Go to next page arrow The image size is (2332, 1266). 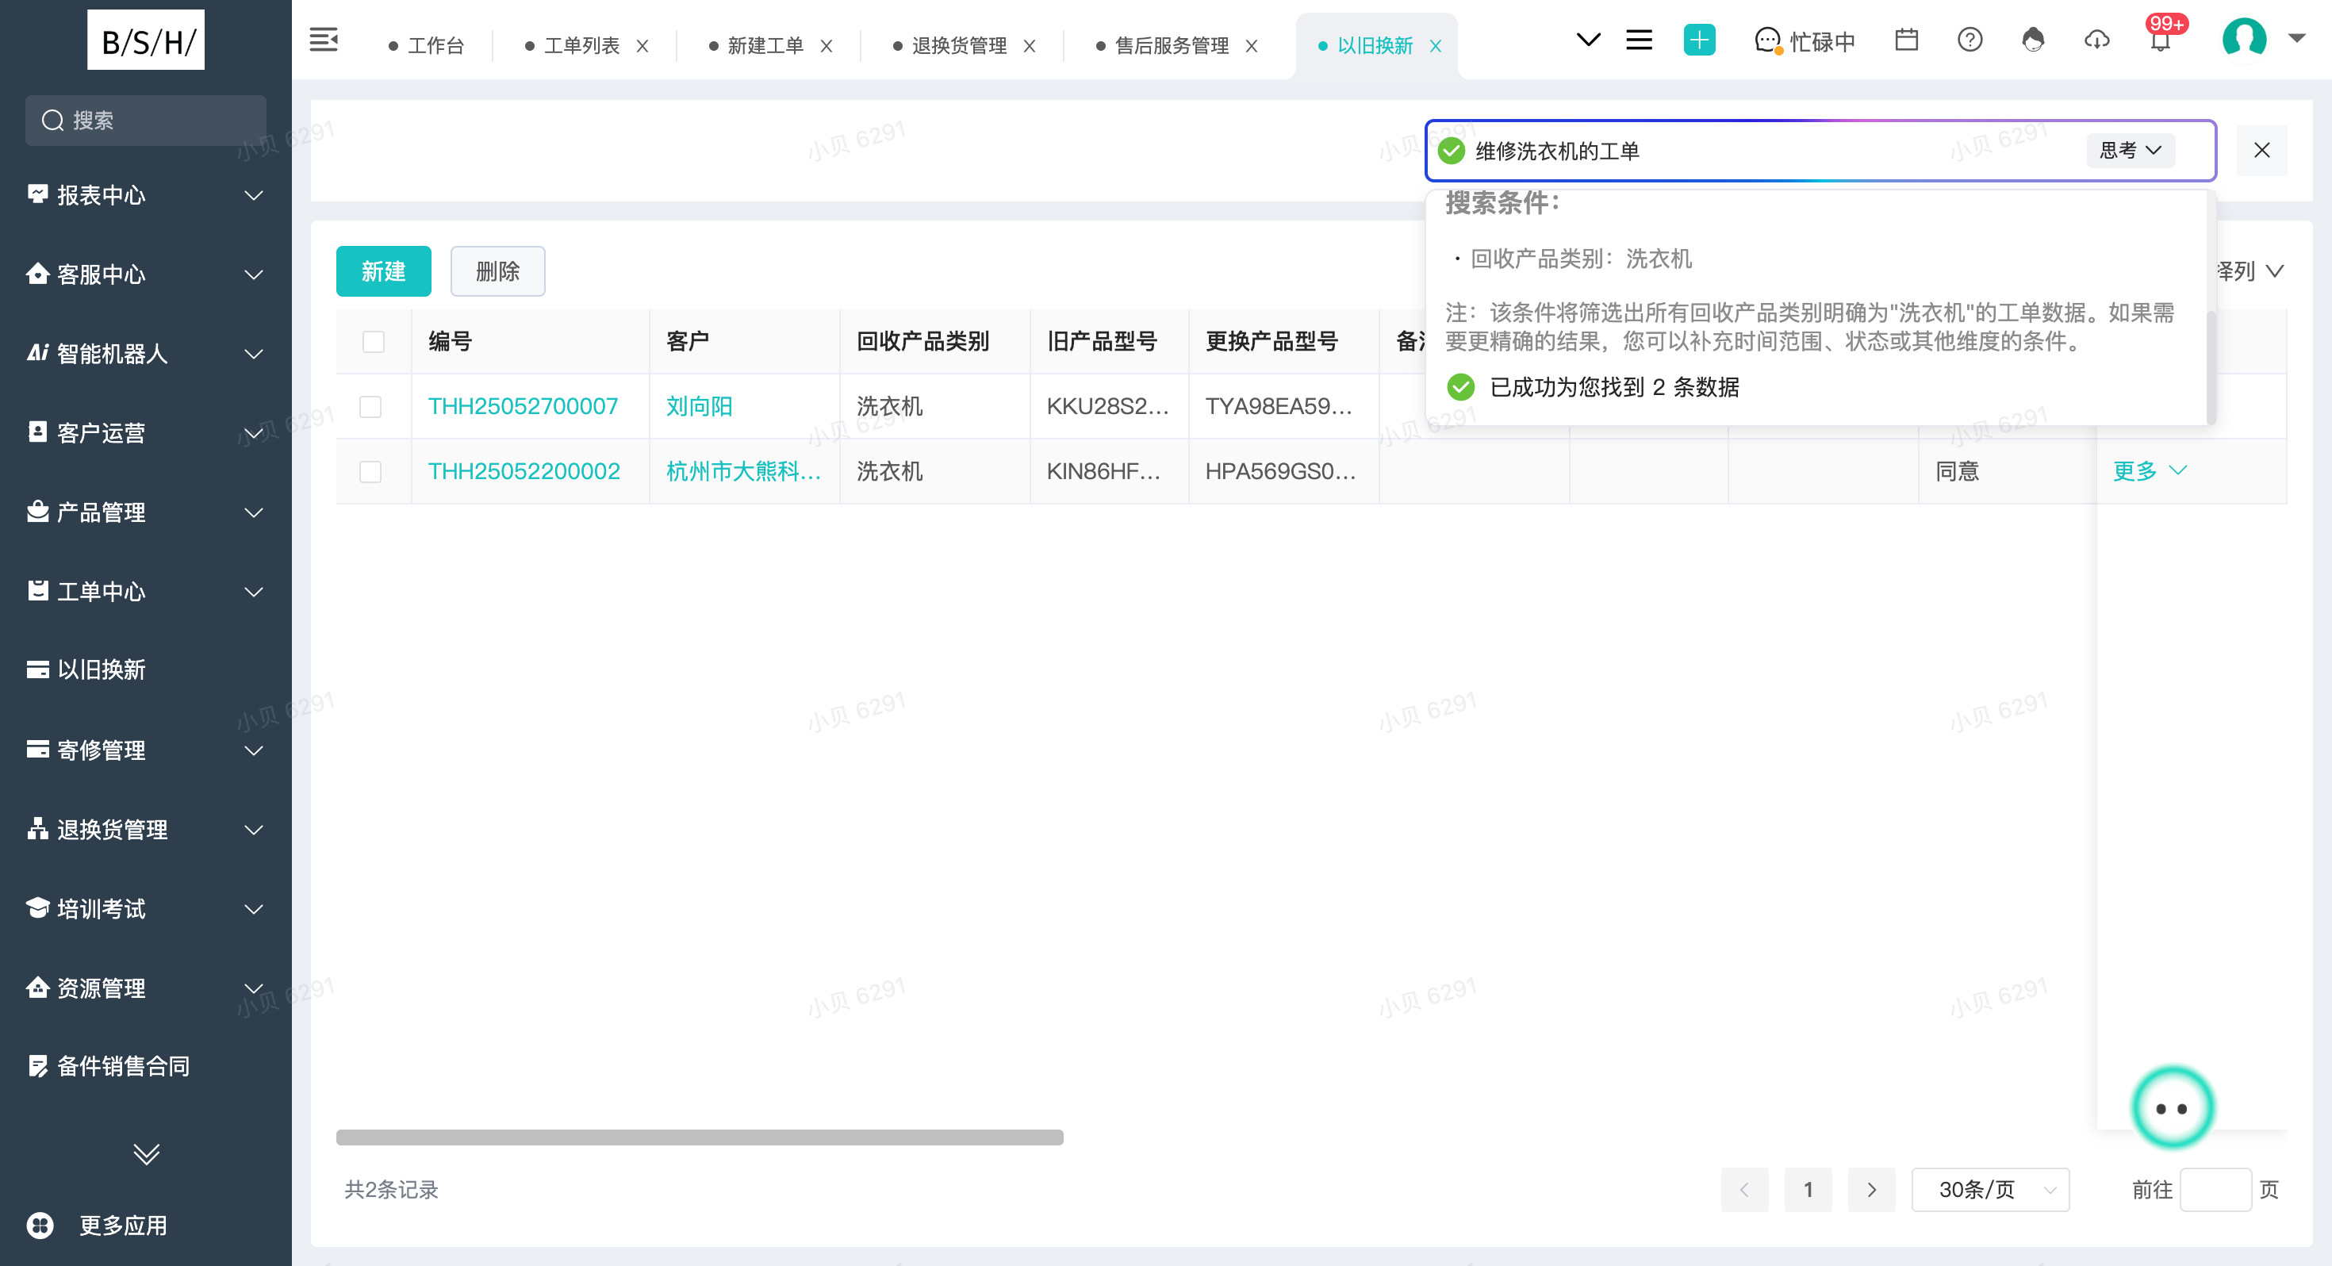(1871, 1189)
